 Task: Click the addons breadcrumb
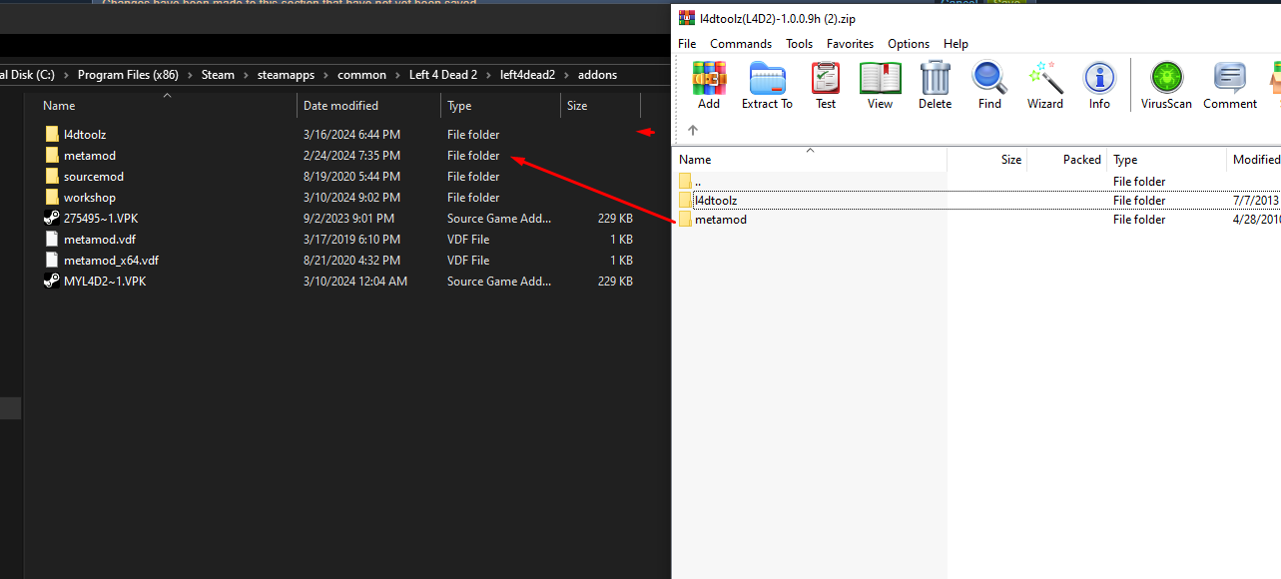click(x=597, y=75)
